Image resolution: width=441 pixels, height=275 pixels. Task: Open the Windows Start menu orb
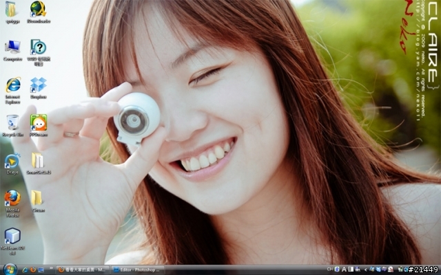coord(10,269)
